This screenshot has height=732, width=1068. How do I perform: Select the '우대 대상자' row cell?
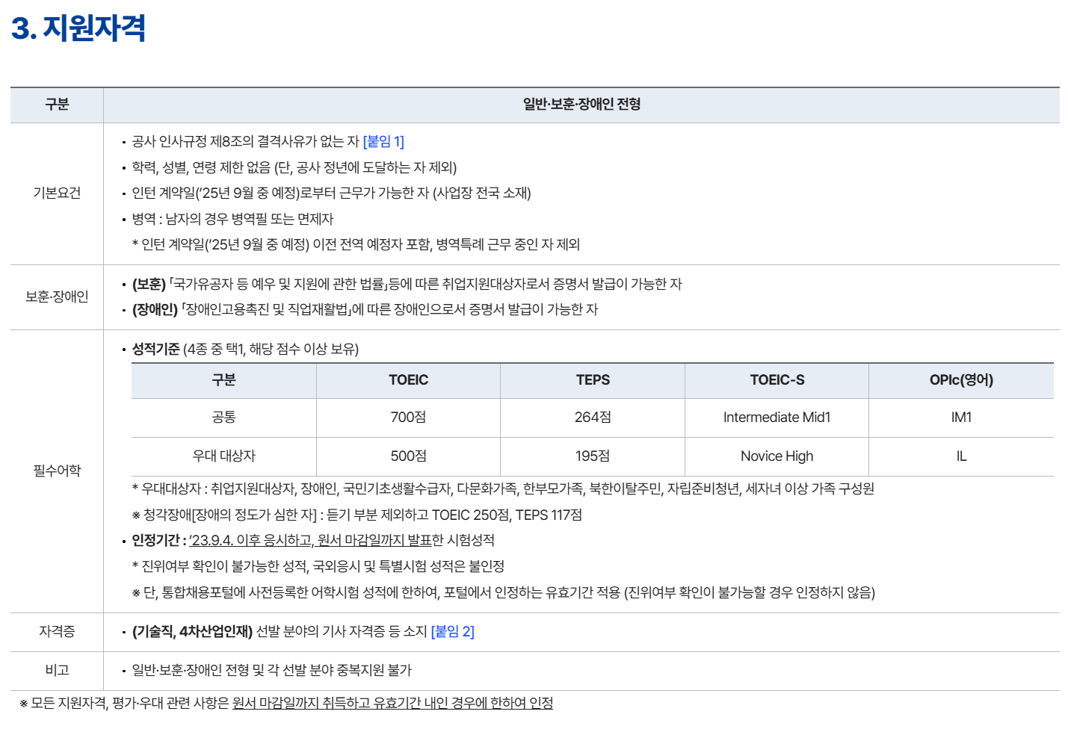[223, 456]
